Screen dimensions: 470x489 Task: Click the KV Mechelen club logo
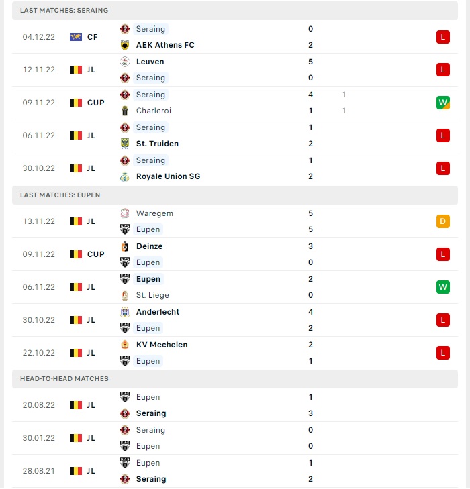(x=125, y=345)
